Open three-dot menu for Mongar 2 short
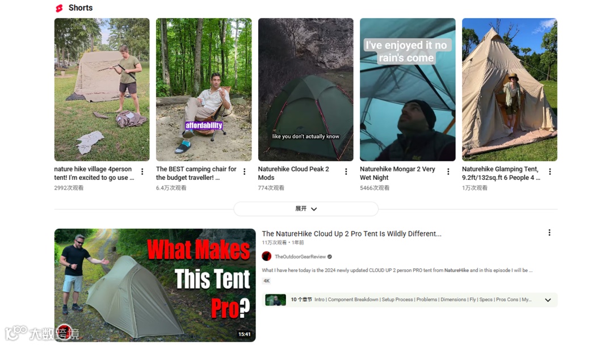Image resolution: width=613 pixels, height=345 pixels. [x=448, y=171]
